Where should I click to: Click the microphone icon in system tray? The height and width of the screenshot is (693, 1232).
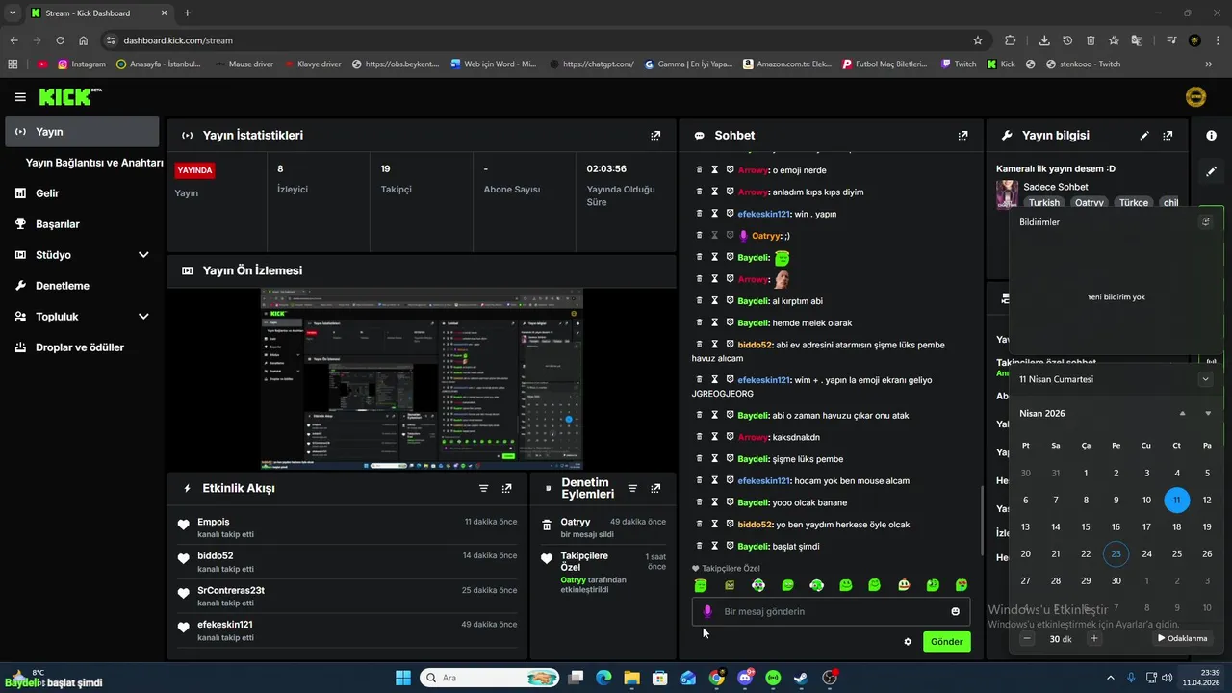pyautogui.click(x=1131, y=678)
